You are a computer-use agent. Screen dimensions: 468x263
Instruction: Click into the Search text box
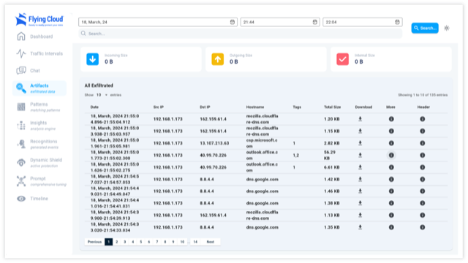pyautogui.click(x=241, y=34)
